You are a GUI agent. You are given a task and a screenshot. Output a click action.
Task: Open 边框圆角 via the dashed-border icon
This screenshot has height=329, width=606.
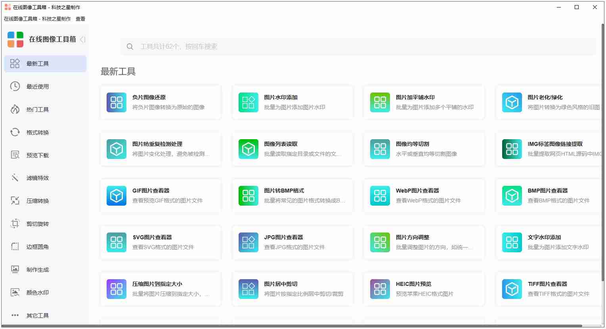[x=15, y=246]
